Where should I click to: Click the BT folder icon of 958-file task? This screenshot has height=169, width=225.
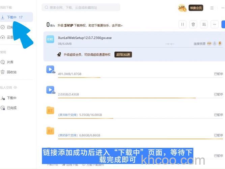[x=50, y=131]
